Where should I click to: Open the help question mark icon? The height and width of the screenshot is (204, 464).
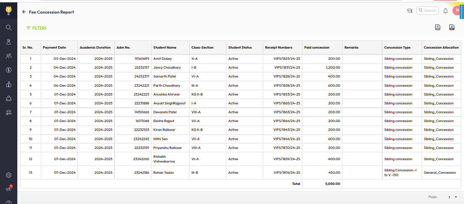(x=9, y=202)
